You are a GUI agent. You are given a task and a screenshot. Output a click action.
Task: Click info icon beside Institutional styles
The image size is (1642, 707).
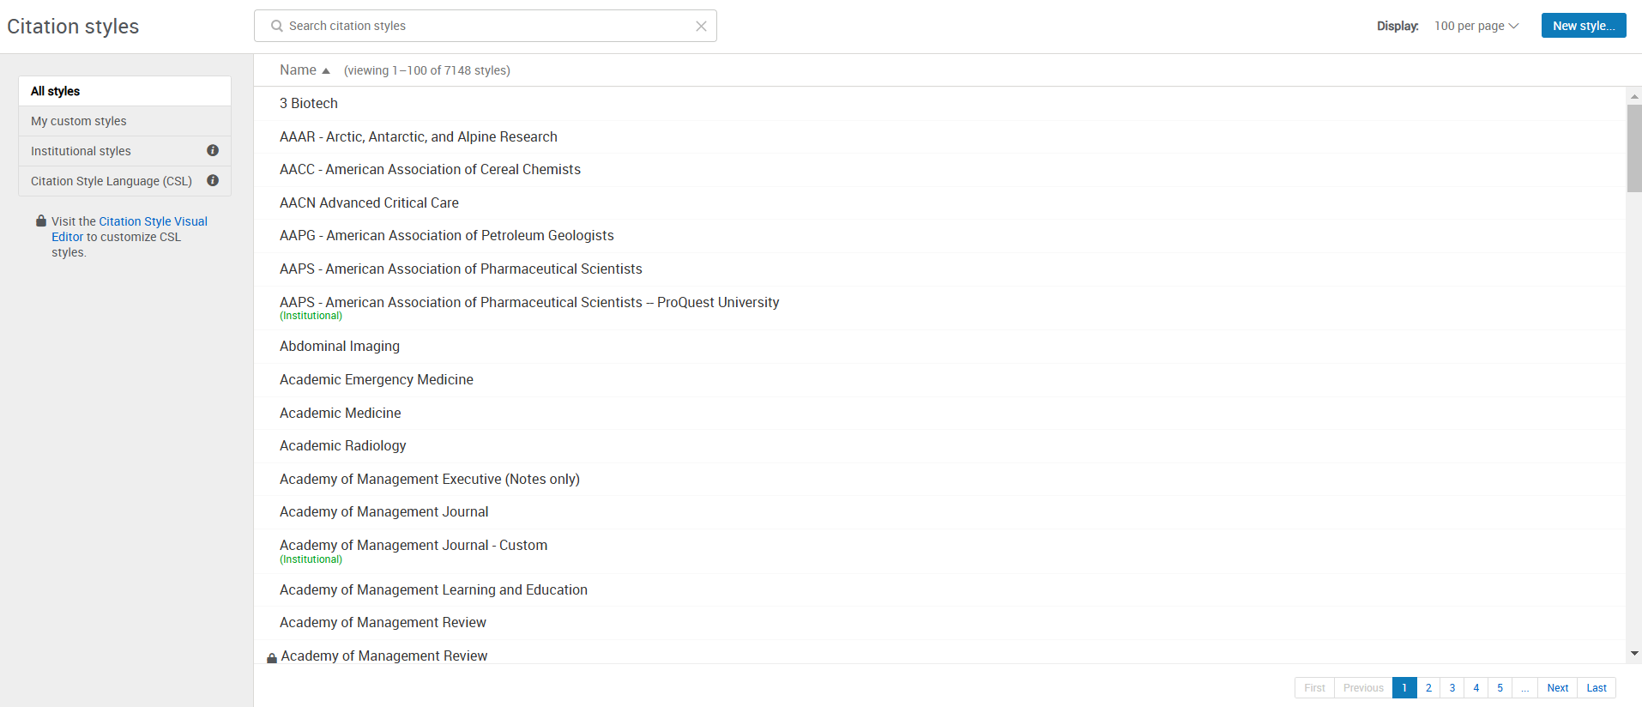pos(213,150)
